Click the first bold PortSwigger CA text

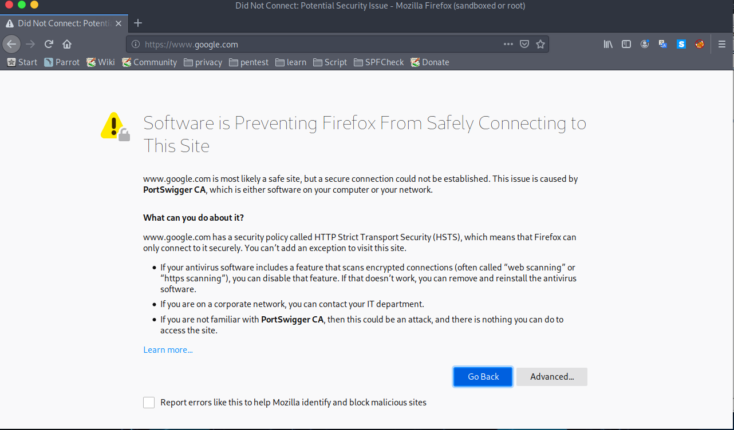[174, 190]
